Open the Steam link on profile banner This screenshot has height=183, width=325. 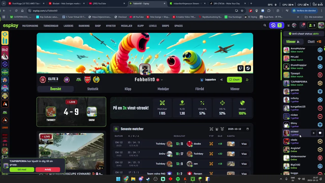pyautogui.click(x=248, y=68)
